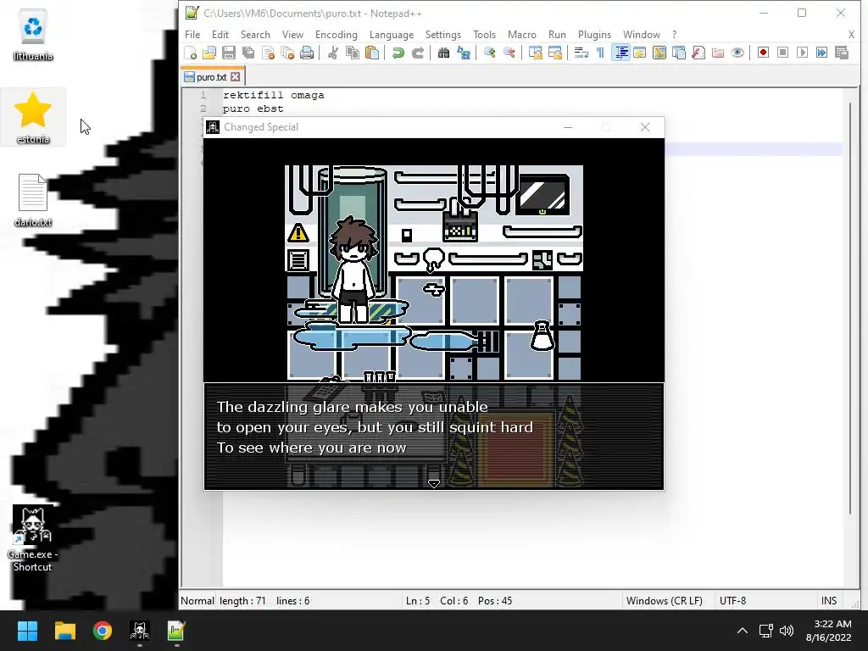Open Folder as Workspace icon
This screenshot has height=651, width=868.
pyautogui.click(x=718, y=53)
